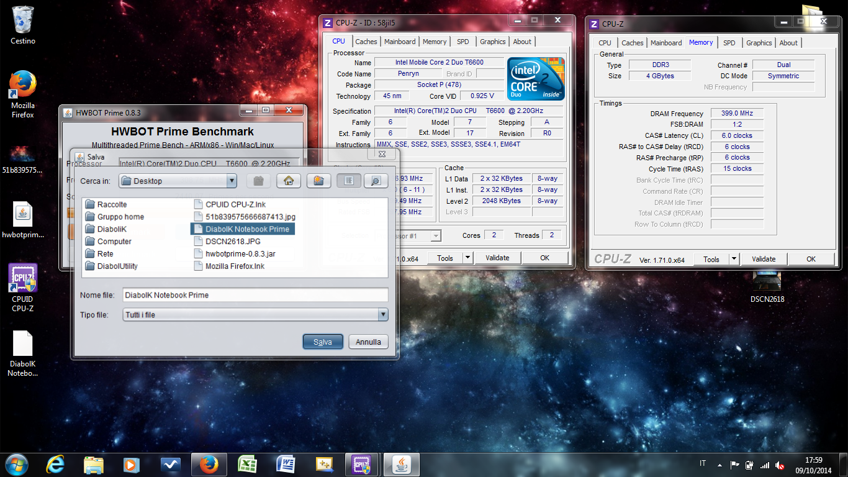The width and height of the screenshot is (848, 477).
Task: Click Mozilla Firefox desktop shortcut
Action: click(x=23, y=94)
